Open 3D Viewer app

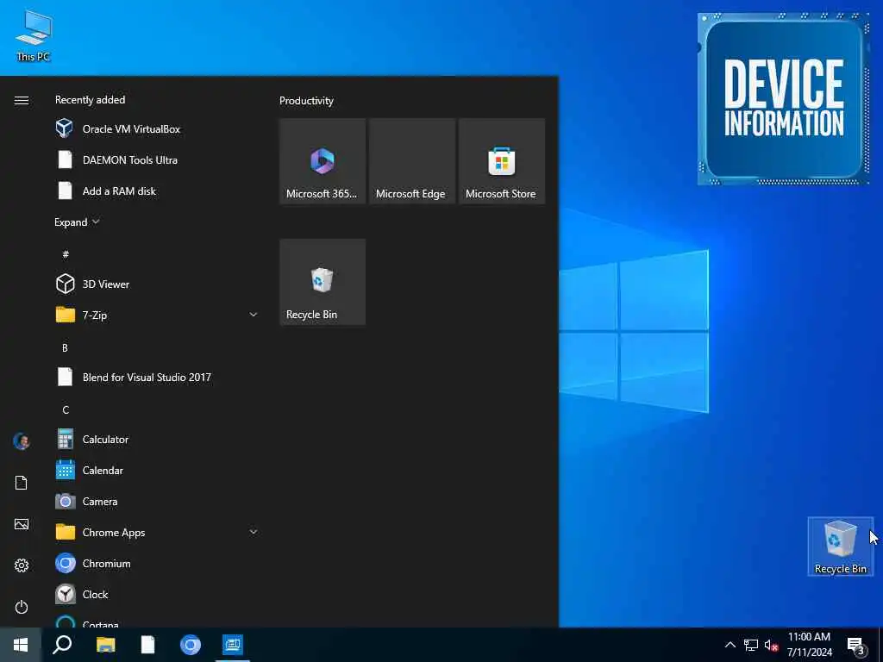pos(157,284)
